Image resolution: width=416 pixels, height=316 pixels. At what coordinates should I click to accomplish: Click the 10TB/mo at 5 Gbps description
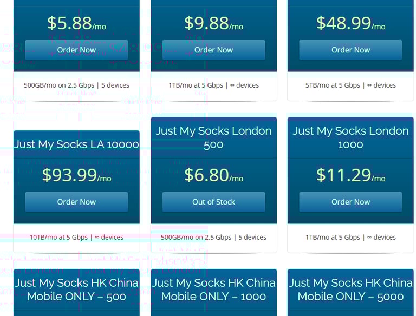click(76, 237)
